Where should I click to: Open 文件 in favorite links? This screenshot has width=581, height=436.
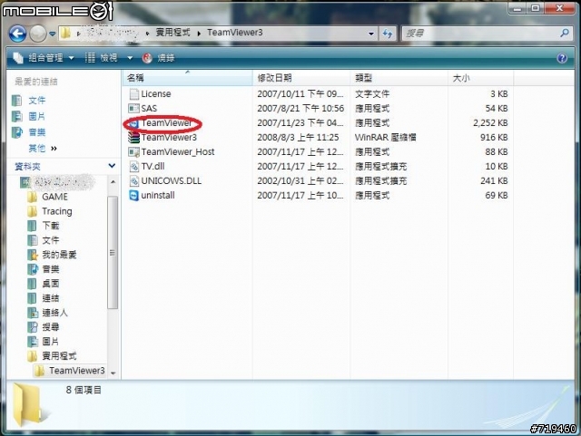29,101
